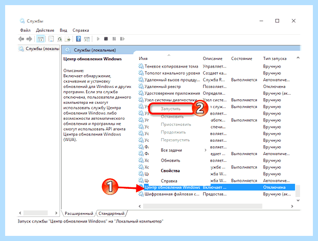
Task: Click the icon in Службы (локальные) header
Action: click(x=68, y=50)
